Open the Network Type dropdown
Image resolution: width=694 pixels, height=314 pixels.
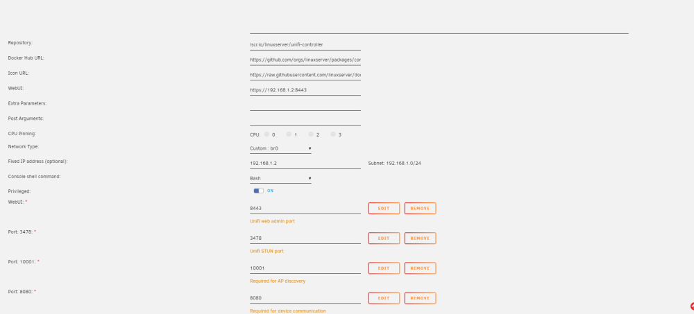tap(280, 148)
